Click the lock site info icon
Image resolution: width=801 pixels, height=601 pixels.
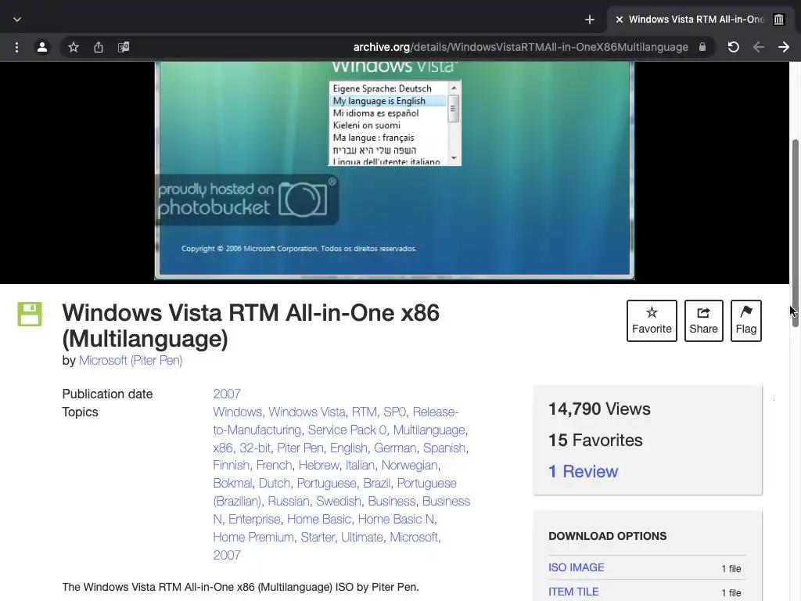coord(702,47)
